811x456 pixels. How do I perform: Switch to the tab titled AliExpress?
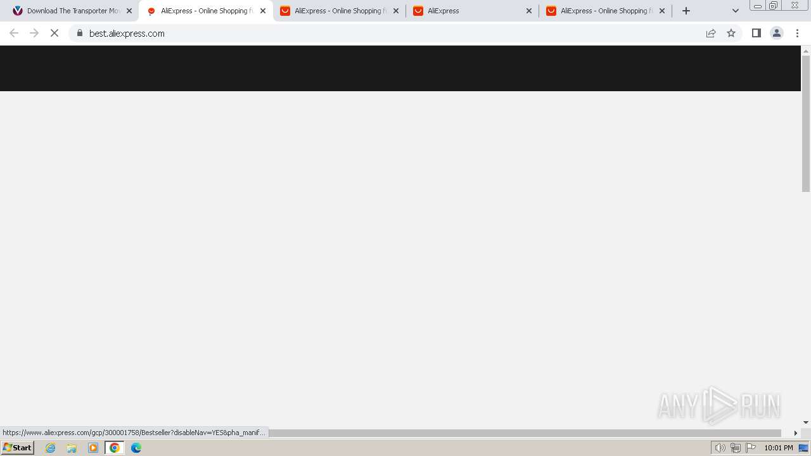[472, 11]
